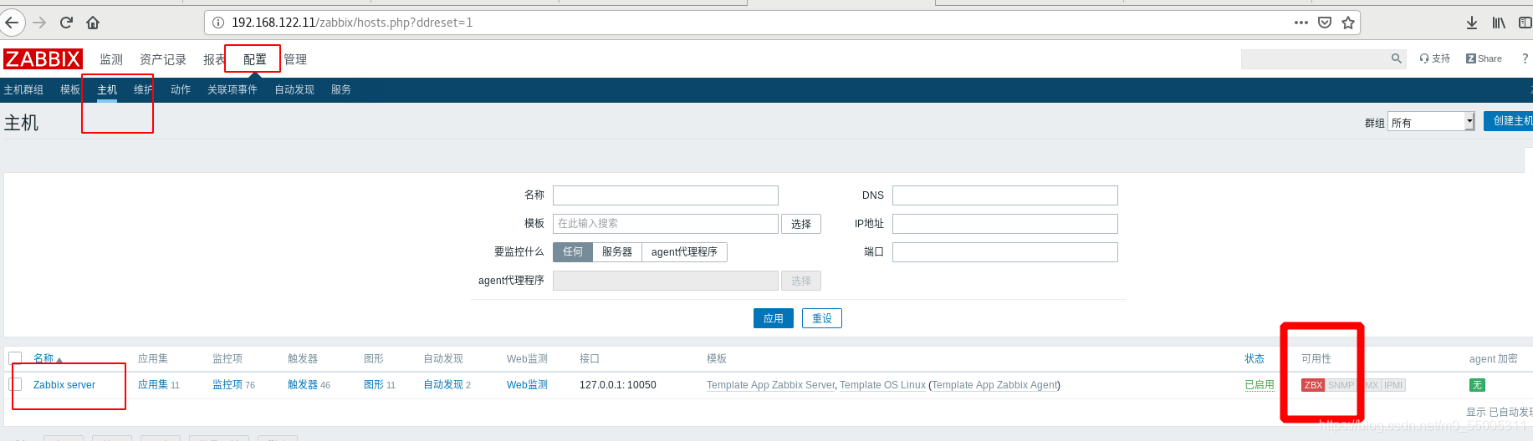The image size is (1533, 441).
Task: Open page actions three-dot menu
Action: point(1301,23)
